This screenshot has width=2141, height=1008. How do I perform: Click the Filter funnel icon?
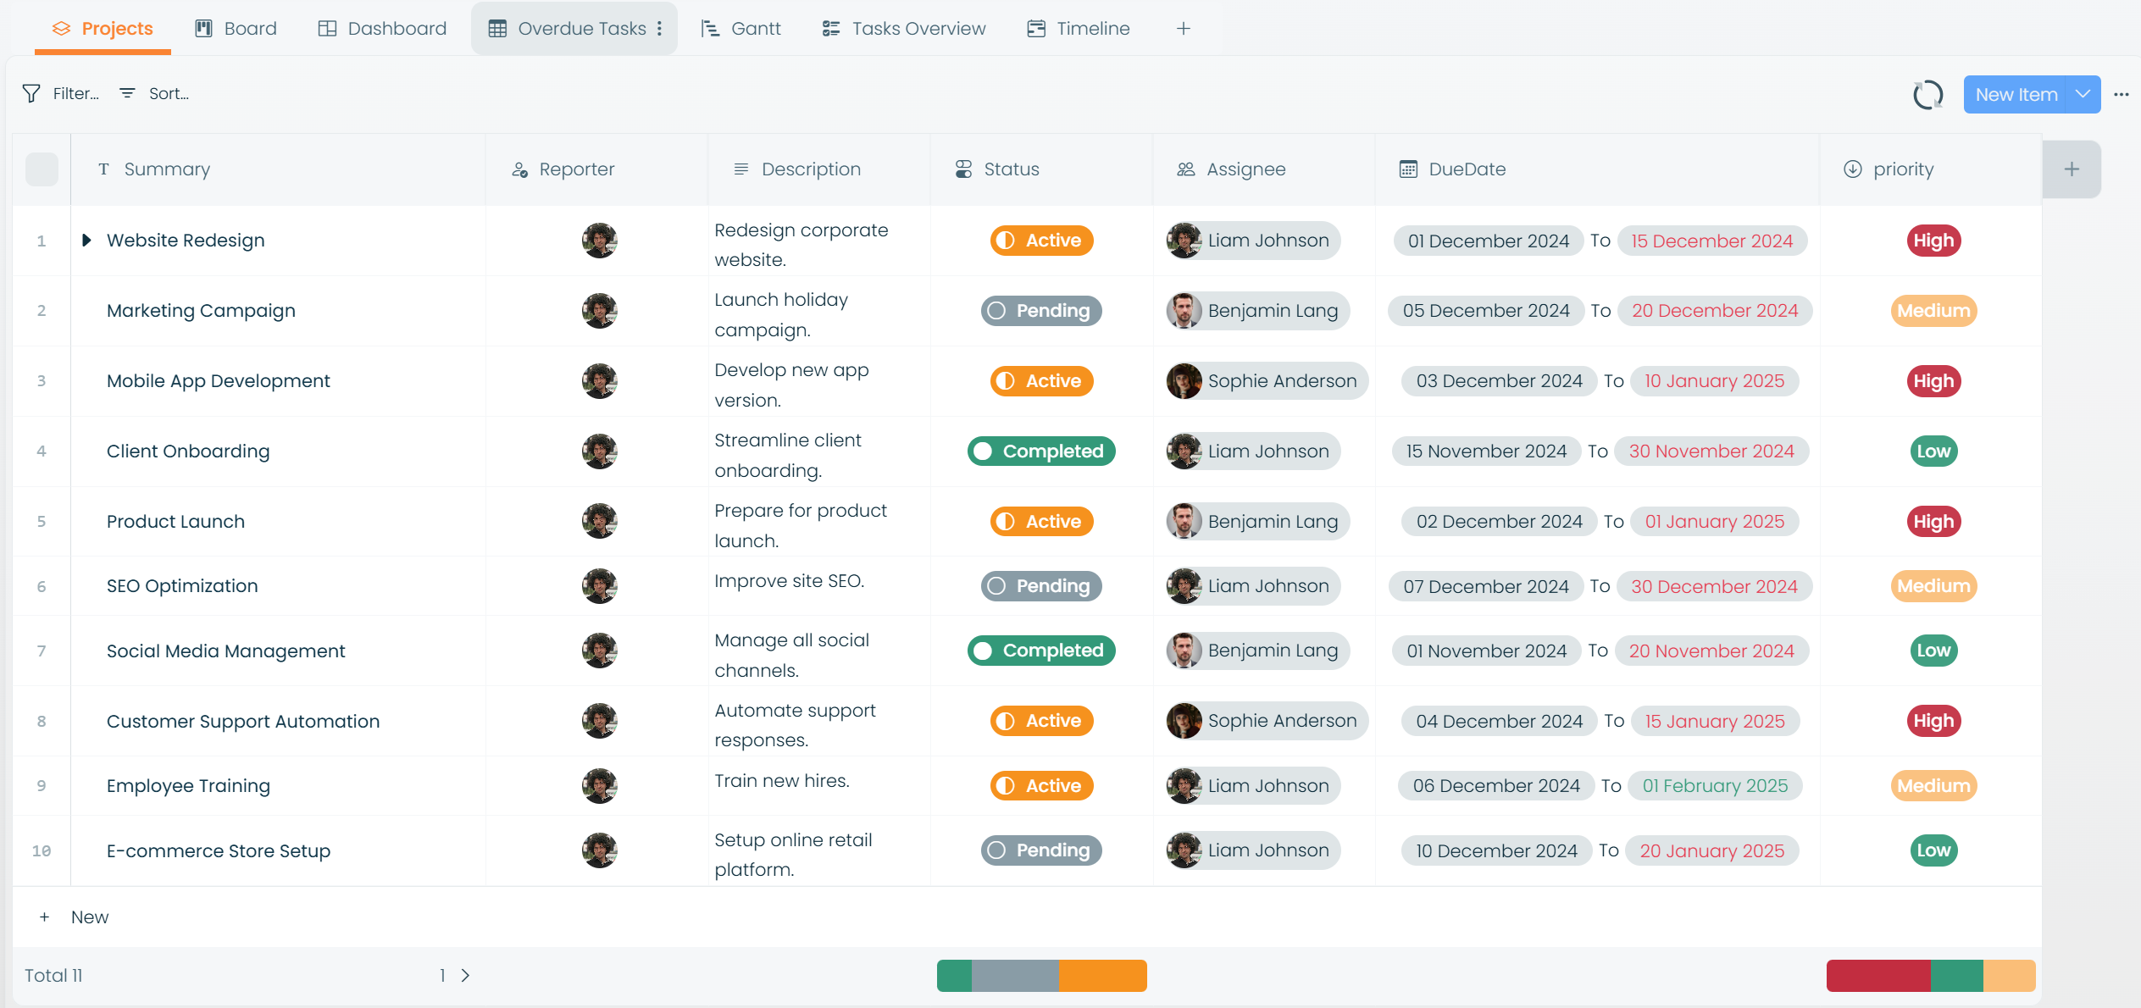click(x=31, y=93)
